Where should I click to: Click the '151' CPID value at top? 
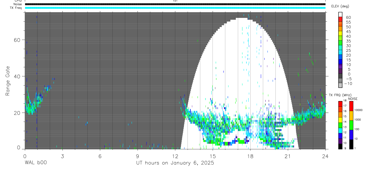click(175, 1)
